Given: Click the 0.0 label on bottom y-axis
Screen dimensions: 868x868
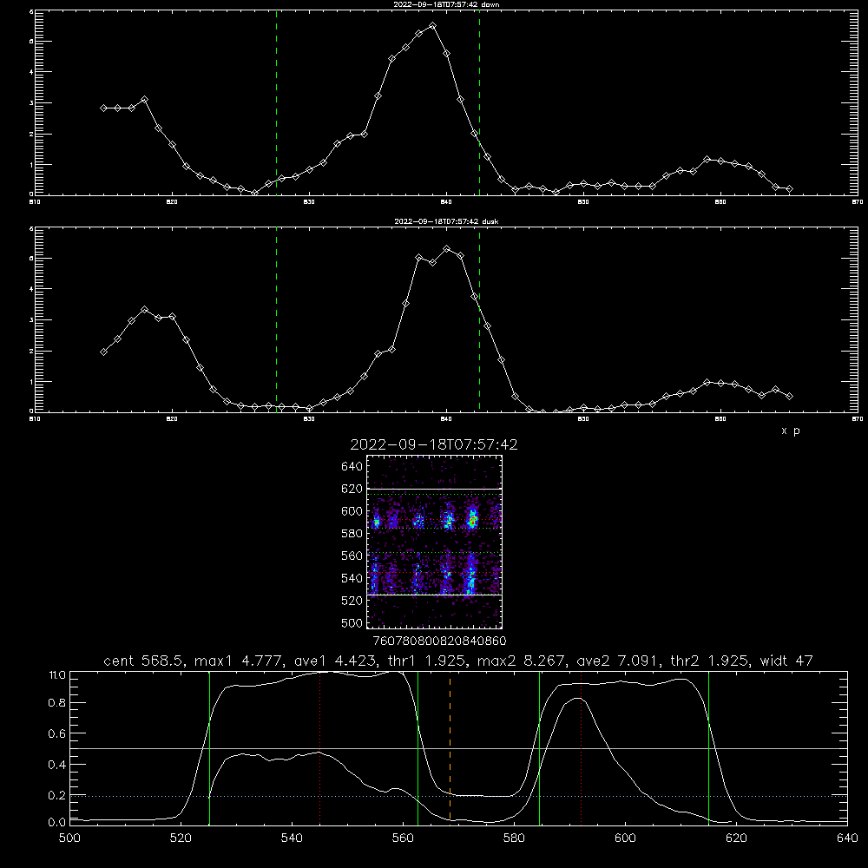Looking at the screenshot, I should 57,823.
